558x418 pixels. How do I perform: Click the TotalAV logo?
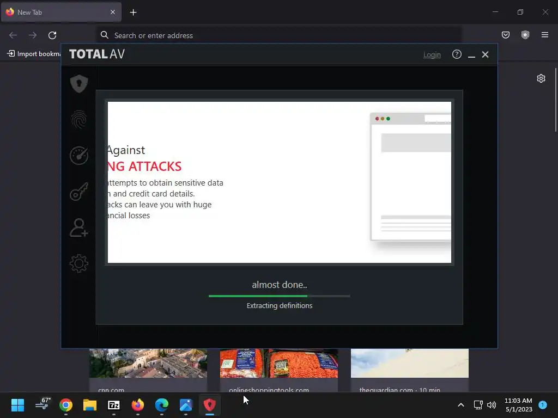[x=97, y=54]
